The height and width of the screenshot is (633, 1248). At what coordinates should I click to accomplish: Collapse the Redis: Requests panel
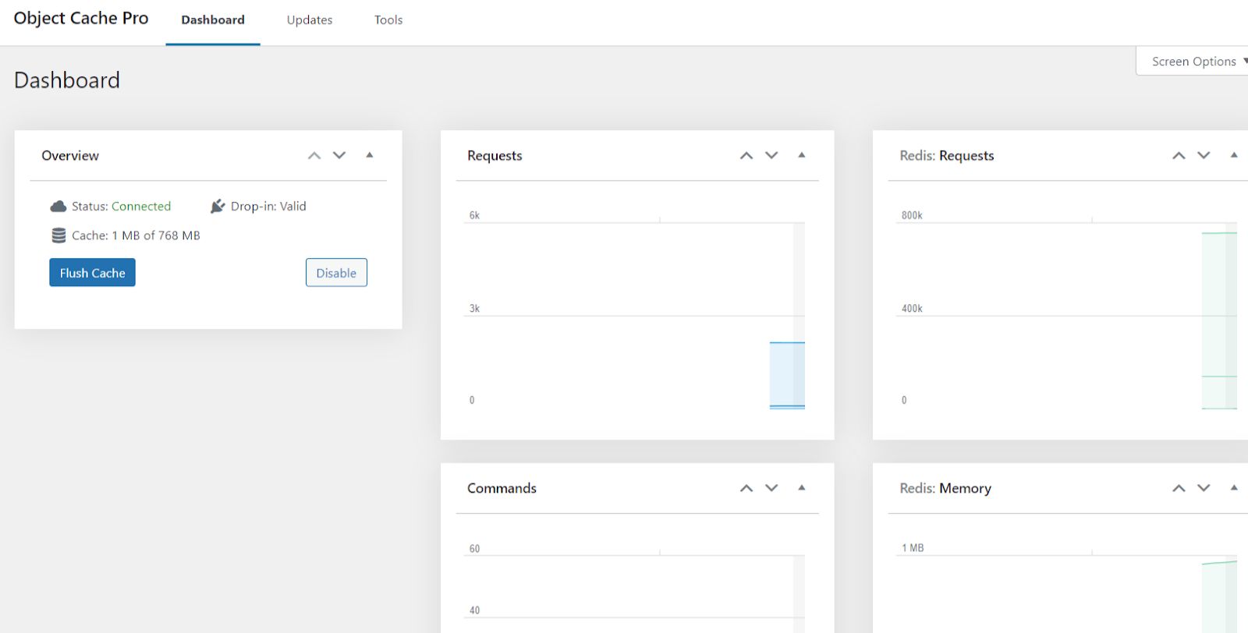tap(1234, 155)
